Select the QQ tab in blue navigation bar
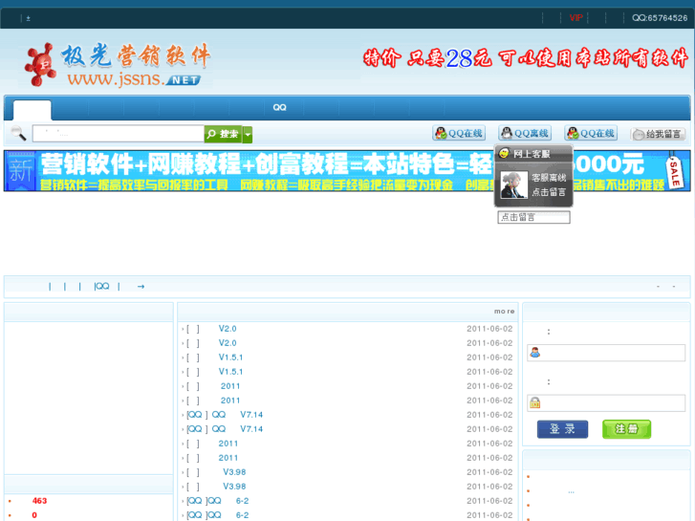The height and width of the screenshot is (521, 695). [x=280, y=107]
